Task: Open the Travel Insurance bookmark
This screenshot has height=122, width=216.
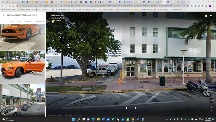Action: point(179,10)
